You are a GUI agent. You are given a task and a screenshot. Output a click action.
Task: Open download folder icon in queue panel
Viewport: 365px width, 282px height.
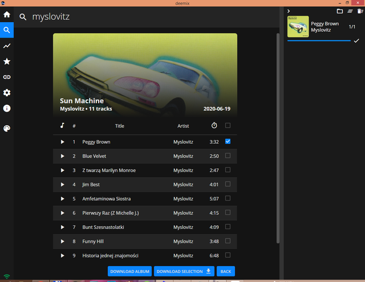(x=340, y=11)
